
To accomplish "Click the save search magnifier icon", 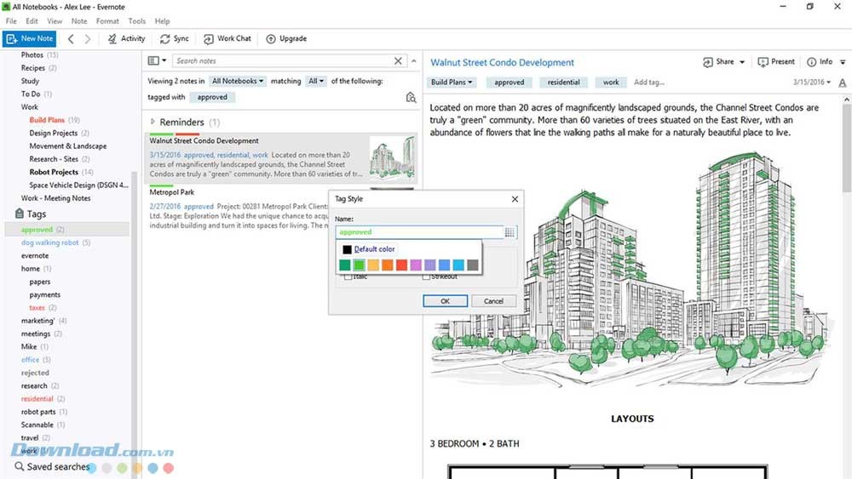I will 411,98.
